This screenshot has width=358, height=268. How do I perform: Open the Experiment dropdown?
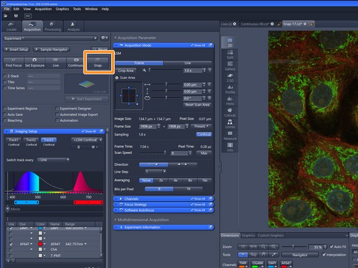point(50,38)
